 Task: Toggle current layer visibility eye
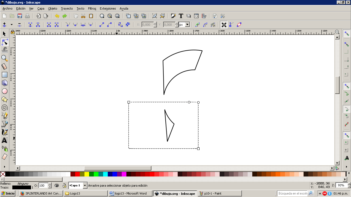pos(57,186)
